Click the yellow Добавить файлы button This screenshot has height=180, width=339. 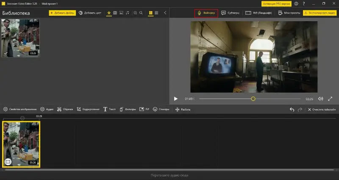pyautogui.click(x=62, y=13)
